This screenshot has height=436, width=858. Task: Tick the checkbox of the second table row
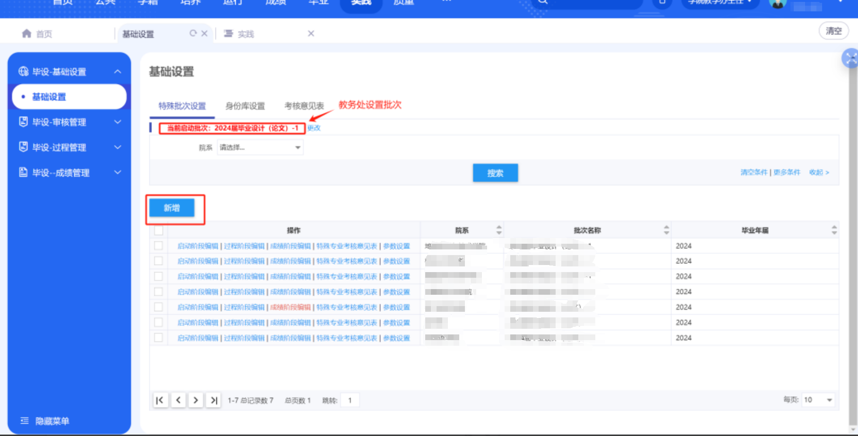click(158, 261)
